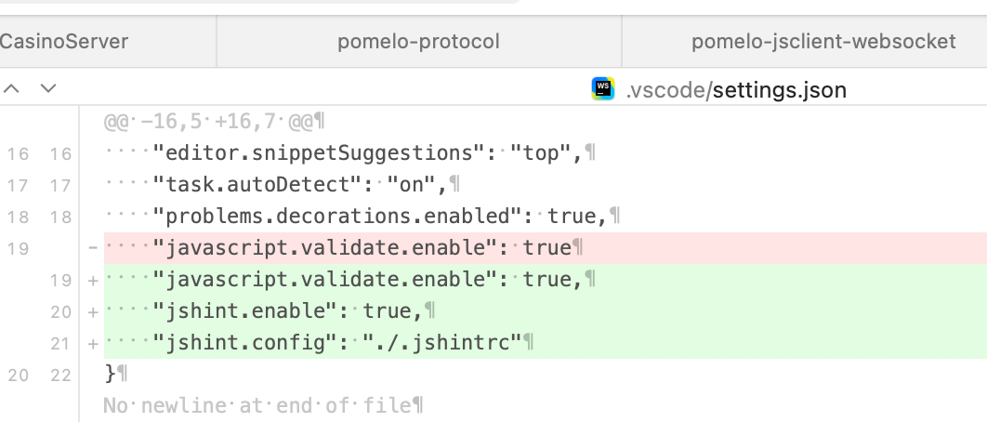
Task: Click the plus marker on added line 19
Action: 92,280
